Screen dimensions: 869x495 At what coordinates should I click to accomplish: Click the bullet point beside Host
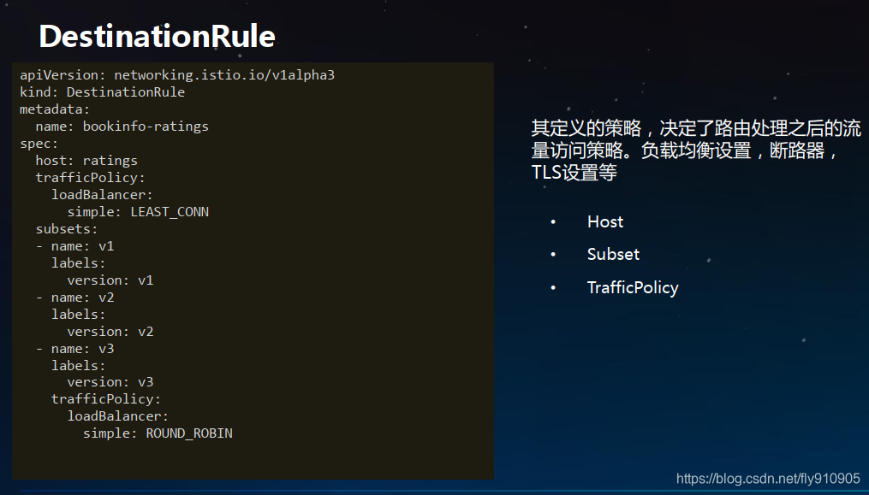point(552,222)
